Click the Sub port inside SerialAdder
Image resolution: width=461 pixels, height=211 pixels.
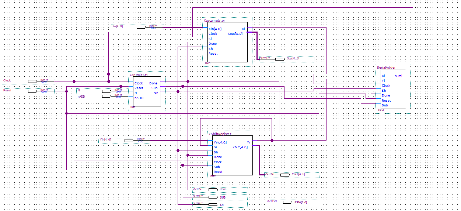coord(385,105)
